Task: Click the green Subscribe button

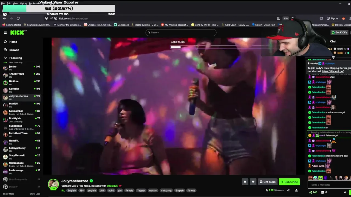Action: pyautogui.click(x=289, y=182)
